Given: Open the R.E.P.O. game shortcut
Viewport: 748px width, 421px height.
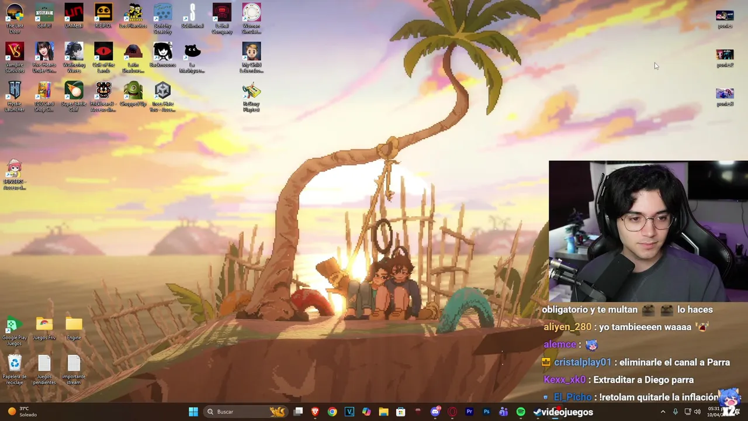Looking at the screenshot, I should tap(103, 16).
